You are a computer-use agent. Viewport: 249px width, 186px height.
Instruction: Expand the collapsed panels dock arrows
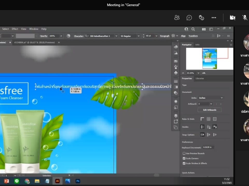point(177,41)
